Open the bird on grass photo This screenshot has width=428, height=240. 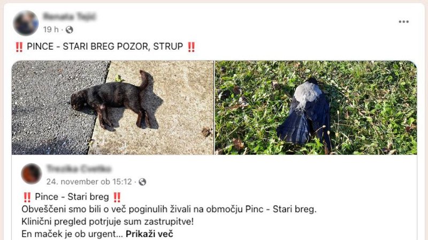click(316, 108)
